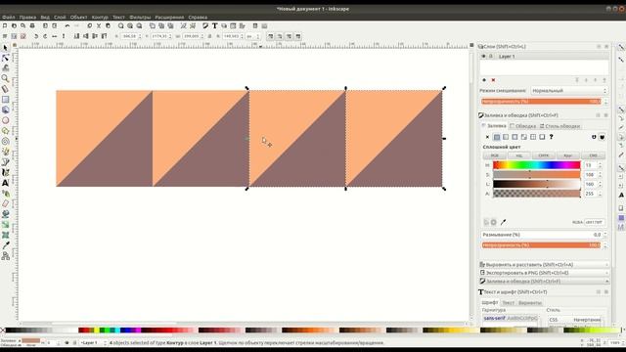
Task: Select the Node edit tool
Action: click(x=5, y=58)
